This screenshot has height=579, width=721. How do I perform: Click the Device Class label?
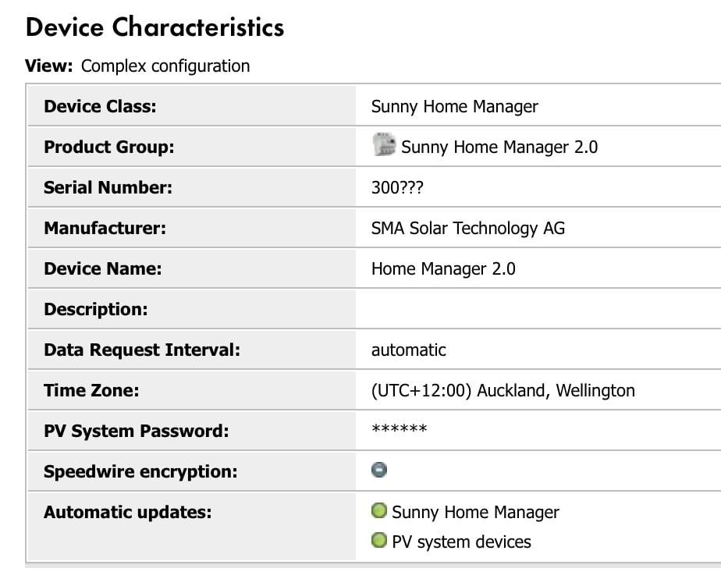100,107
